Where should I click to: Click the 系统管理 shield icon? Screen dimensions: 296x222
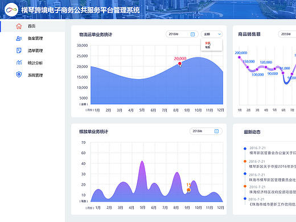tap(19, 75)
